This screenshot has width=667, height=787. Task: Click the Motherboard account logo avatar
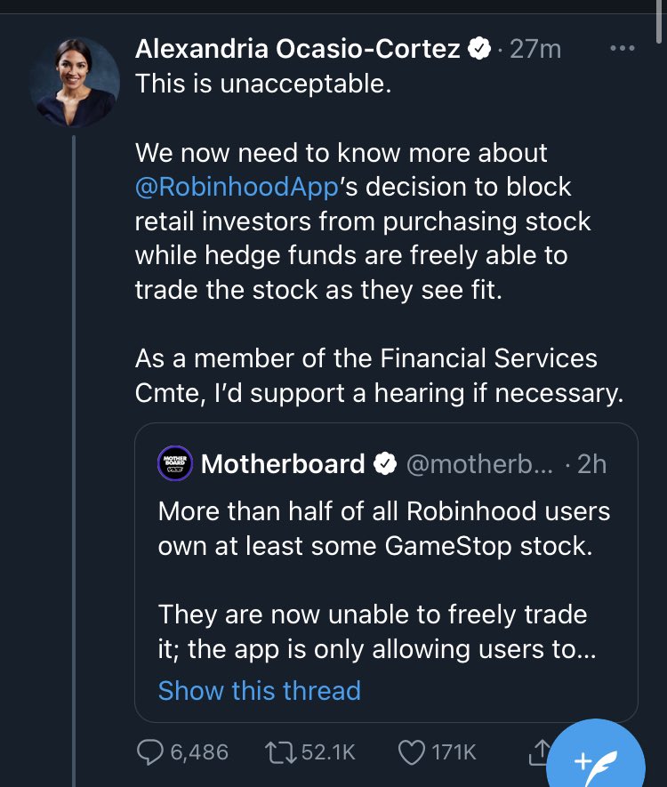tap(175, 463)
